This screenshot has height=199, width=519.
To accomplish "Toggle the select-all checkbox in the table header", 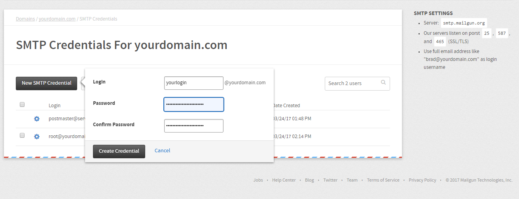I will pos(22,104).
